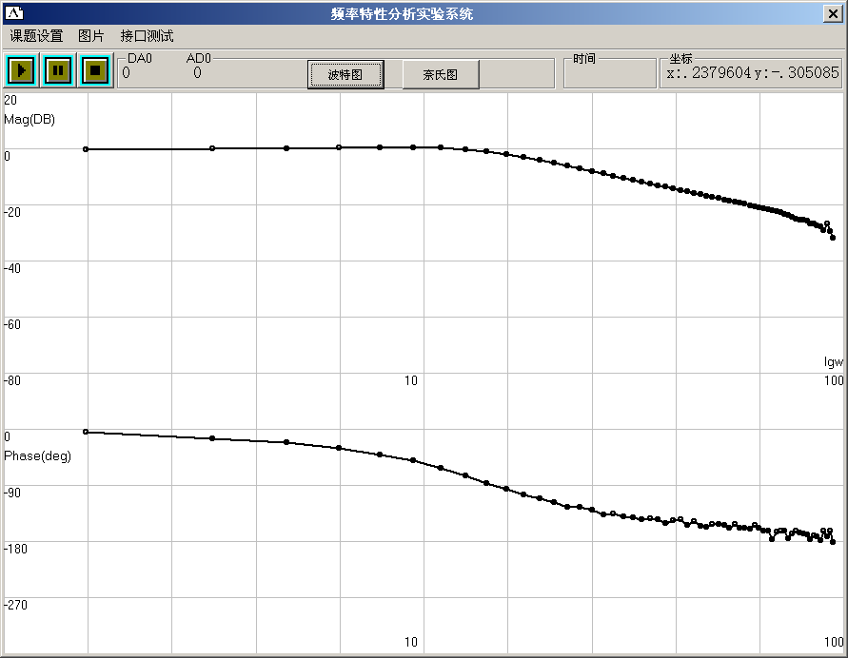
Task: Show the 奈氏图 Nyquist plot
Action: point(440,74)
